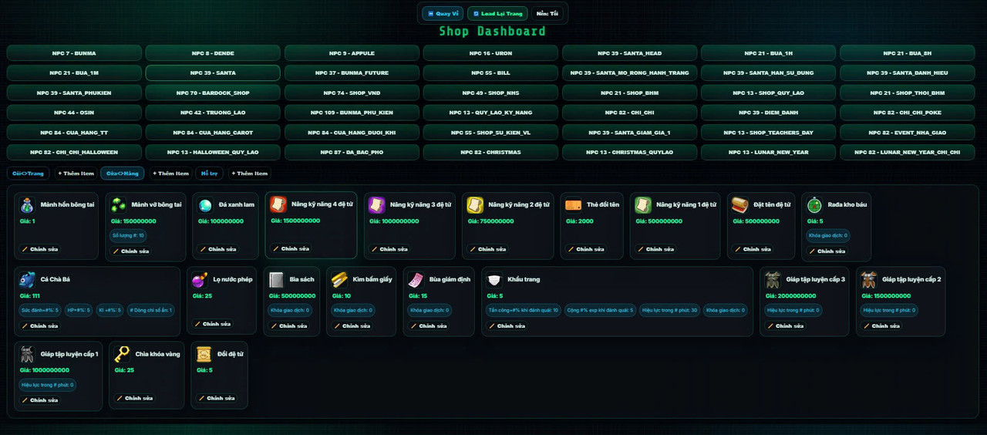Click Thêm Item next to Cửa<>Hàng
The image size is (987, 435).
(170, 174)
